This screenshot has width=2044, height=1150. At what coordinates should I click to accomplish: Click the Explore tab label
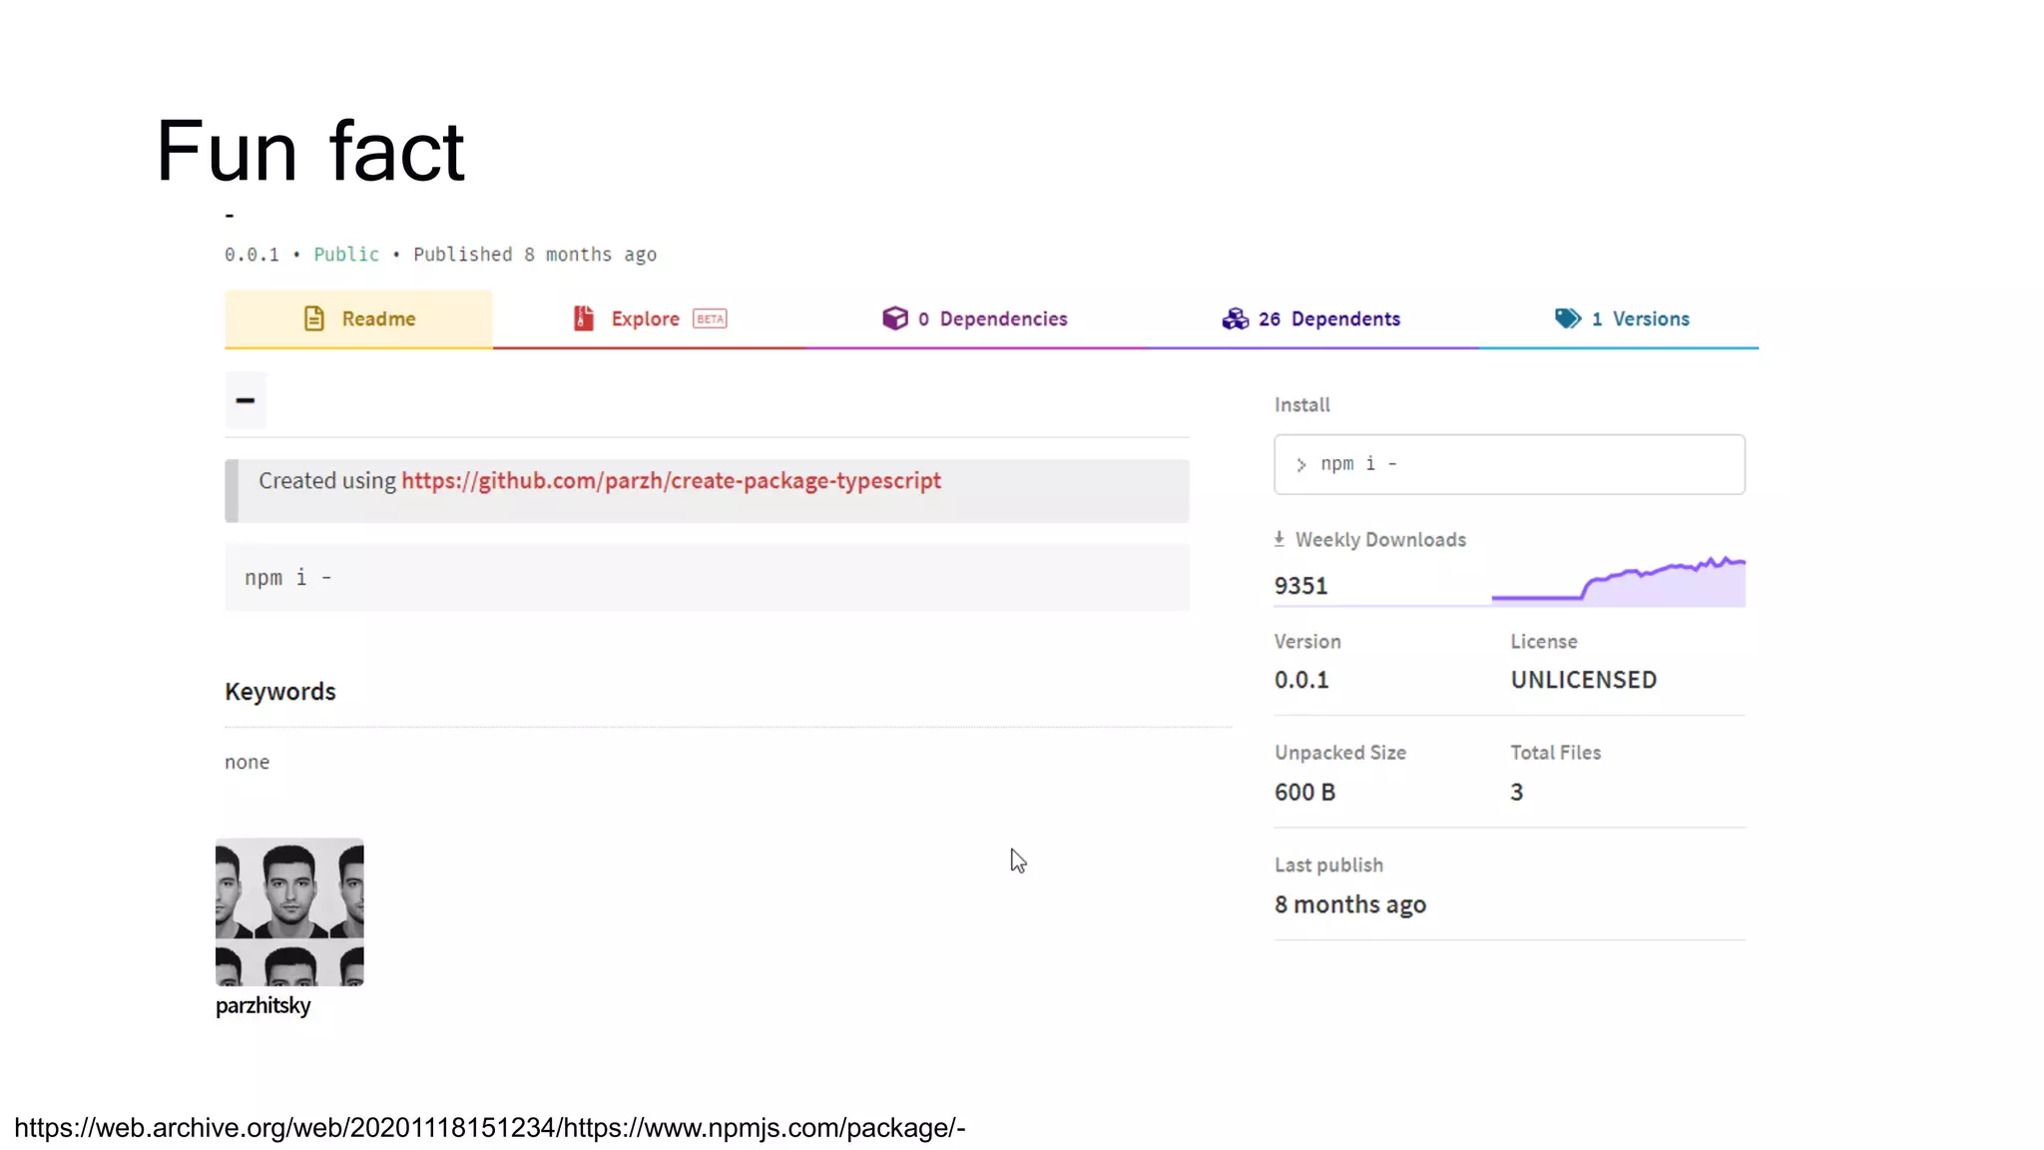(x=645, y=319)
